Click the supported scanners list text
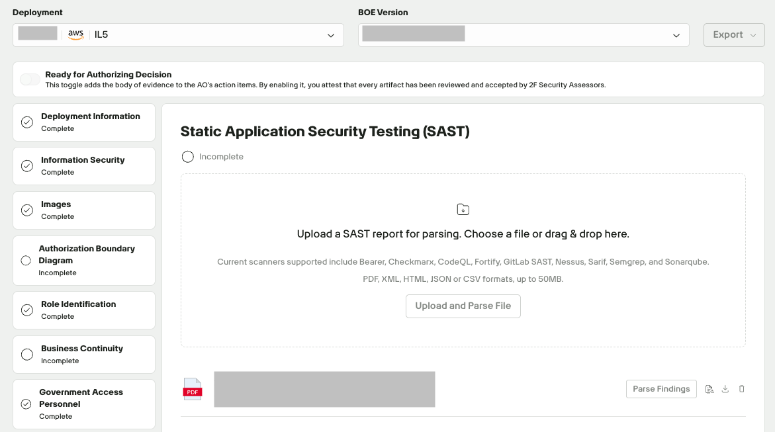 (x=463, y=261)
